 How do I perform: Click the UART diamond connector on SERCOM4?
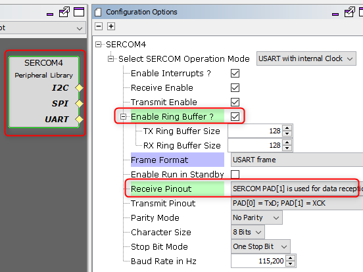[x=79, y=120]
